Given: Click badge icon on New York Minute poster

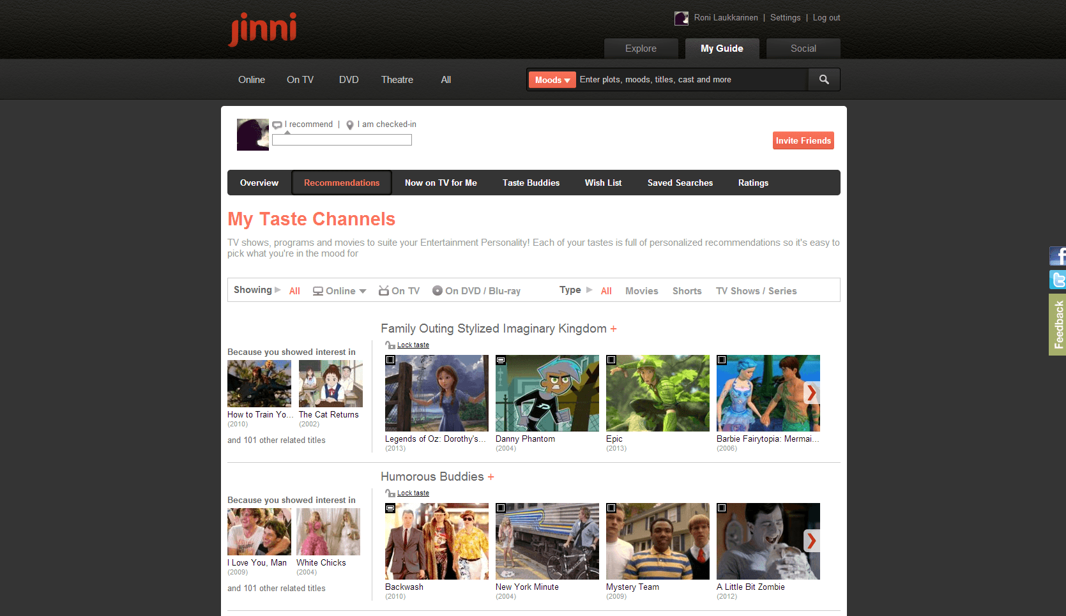Looking at the screenshot, I should [501, 508].
